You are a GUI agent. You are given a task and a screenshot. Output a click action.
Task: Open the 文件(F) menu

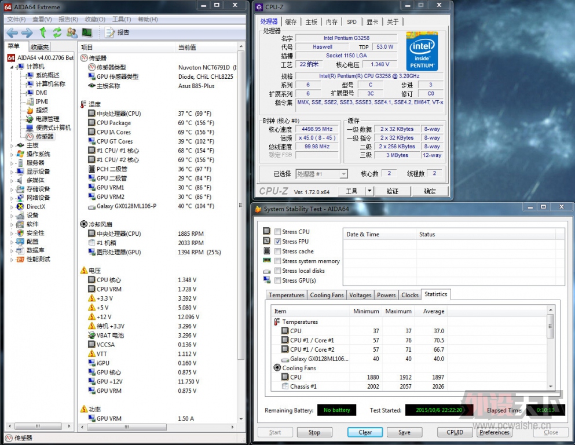tap(16, 19)
